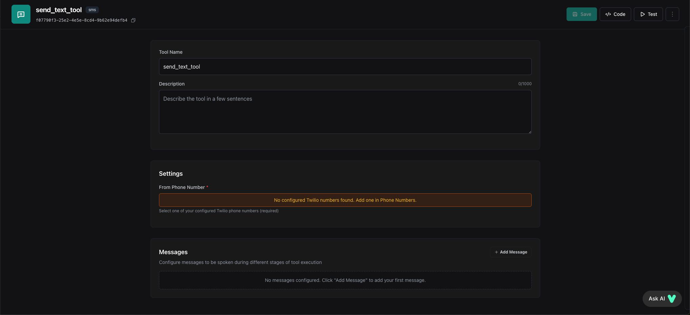The height and width of the screenshot is (315, 690).
Task: Click the send_text_tool heading
Action: click(59, 10)
